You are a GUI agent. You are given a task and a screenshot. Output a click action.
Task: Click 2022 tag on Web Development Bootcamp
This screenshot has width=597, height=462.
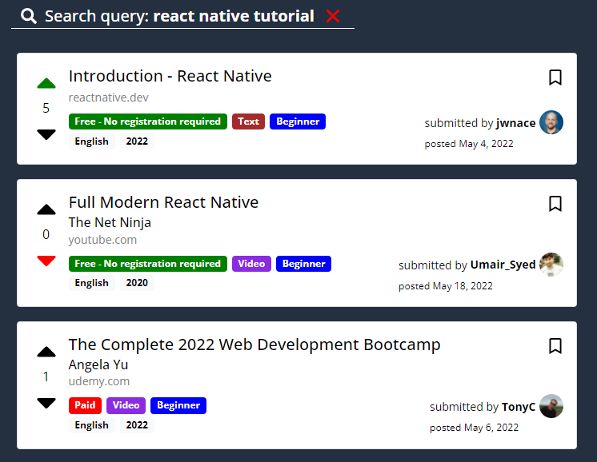click(137, 425)
